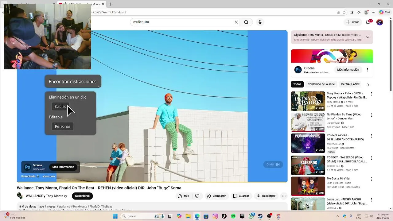The height and width of the screenshot is (221, 393).
Task: Dislike the video with the thumbs-down icon
Action: point(197,196)
